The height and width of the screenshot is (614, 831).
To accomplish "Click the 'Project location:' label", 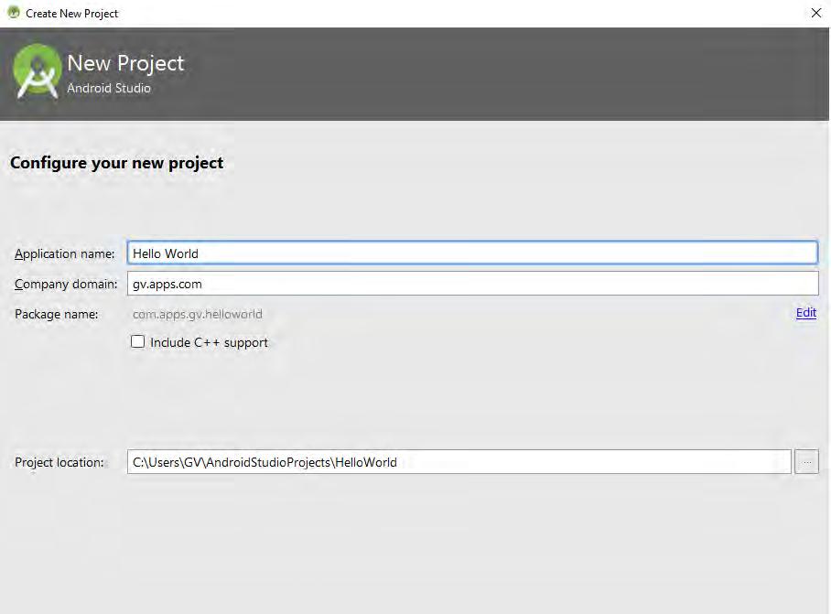I will point(59,462).
